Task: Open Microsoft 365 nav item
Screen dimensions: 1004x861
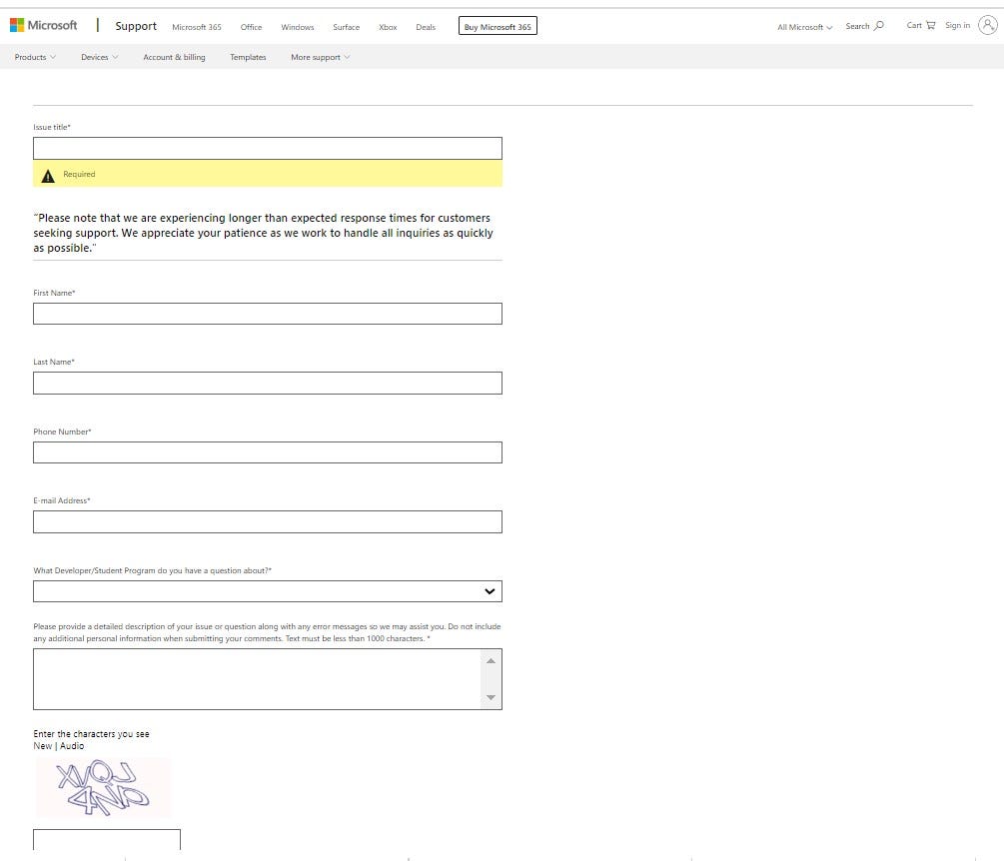Action: pyautogui.click(x=197, y=27)
